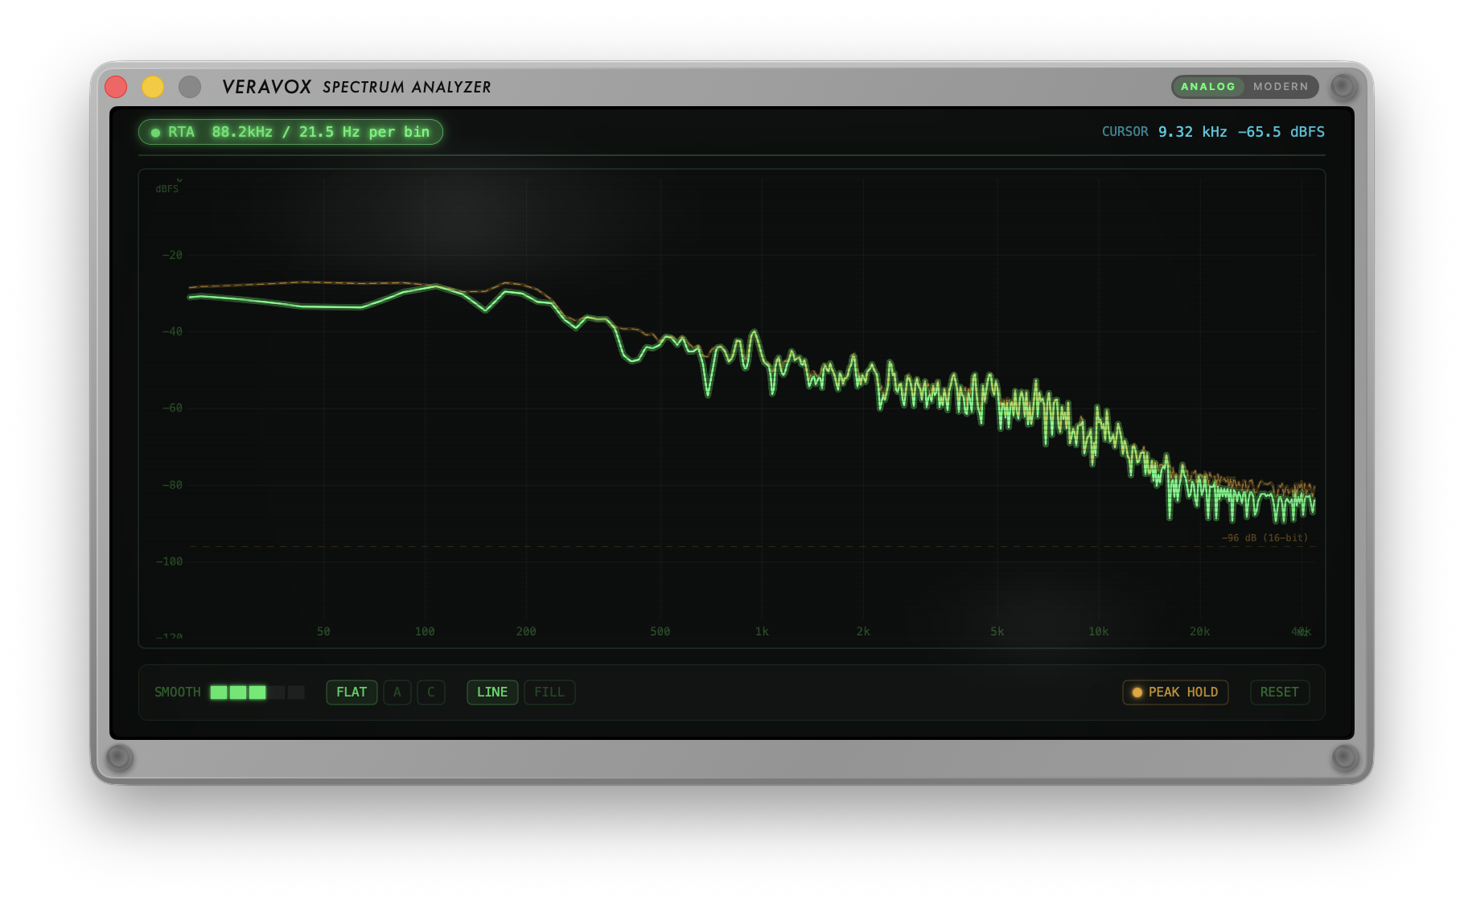Set smoothing to fifth segment
This screenshot has width=1464, height=904.
click(x=296, y=692)
